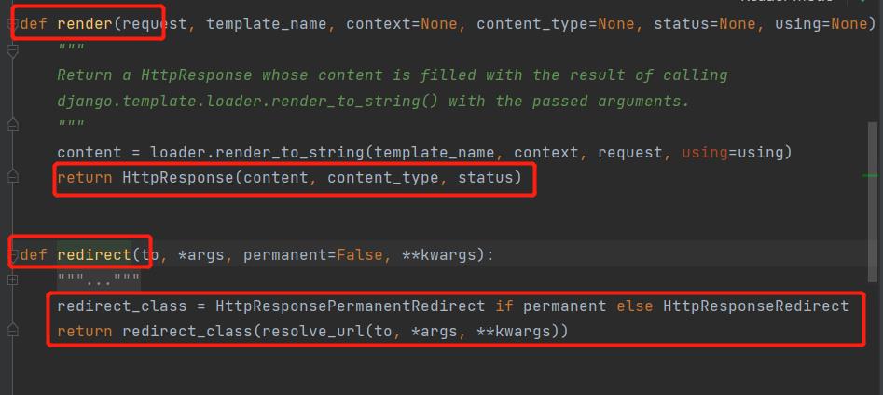The width and height of the screenshot is (883, 395).
Task: Collapse the redirect function fold marker
Action: coord(13,254)
